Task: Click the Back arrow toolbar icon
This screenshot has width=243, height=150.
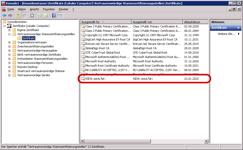Action: [4, 16]
